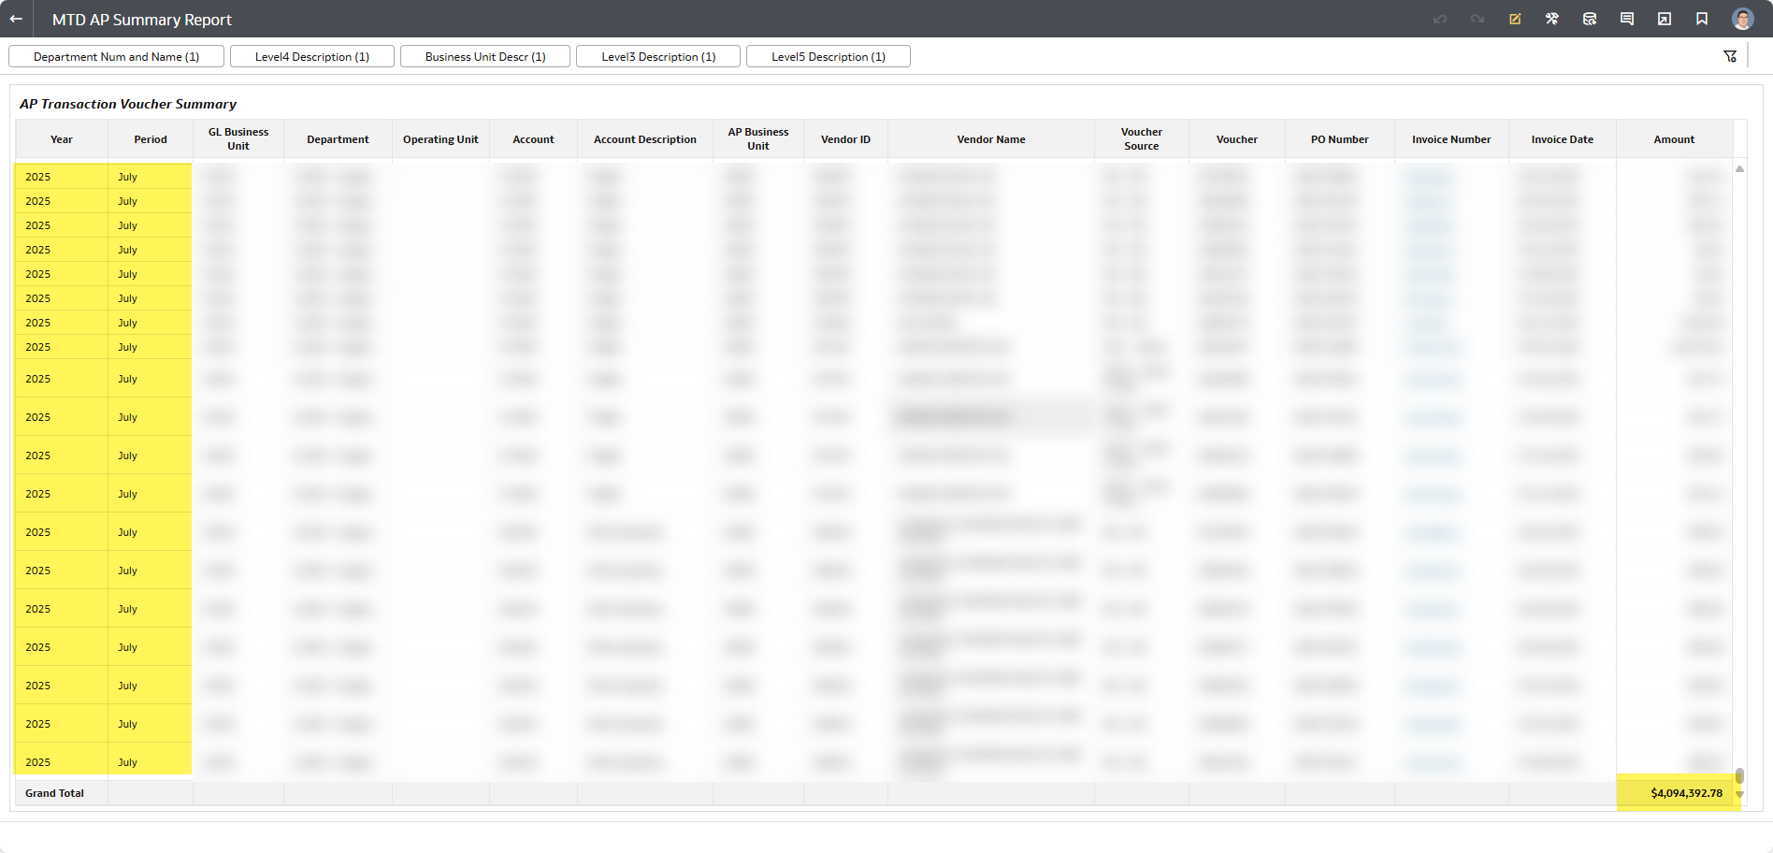Click the GL Business Unit column header

pos(238,139)
